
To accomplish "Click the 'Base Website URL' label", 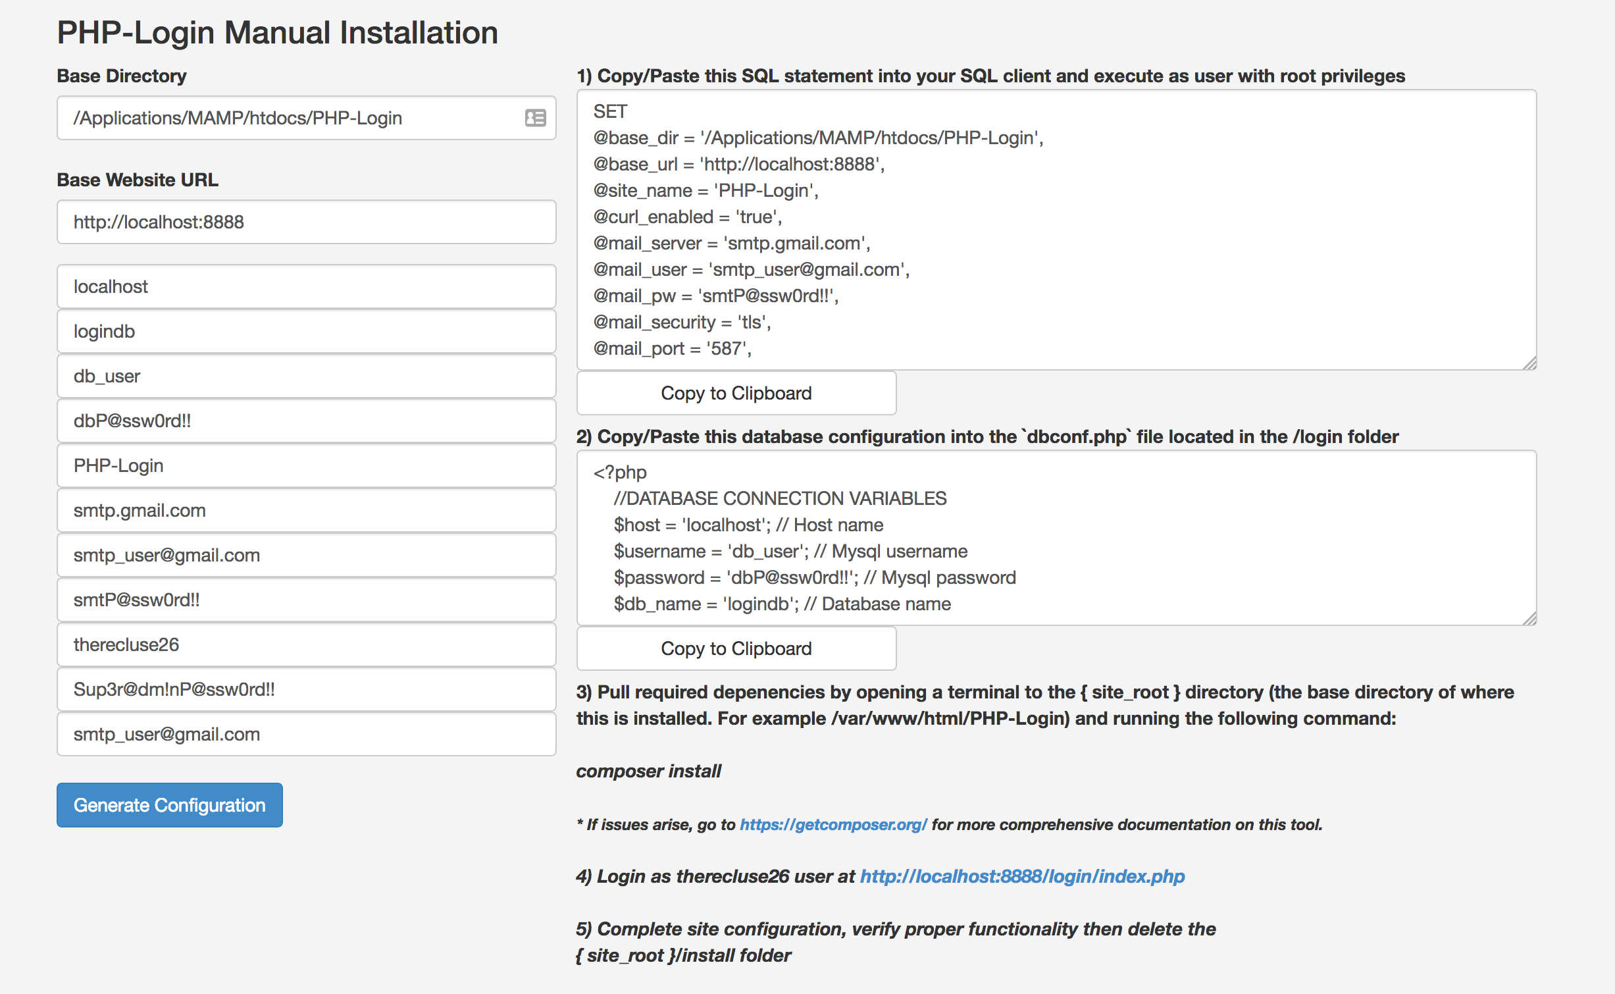I will pos(138,180).
